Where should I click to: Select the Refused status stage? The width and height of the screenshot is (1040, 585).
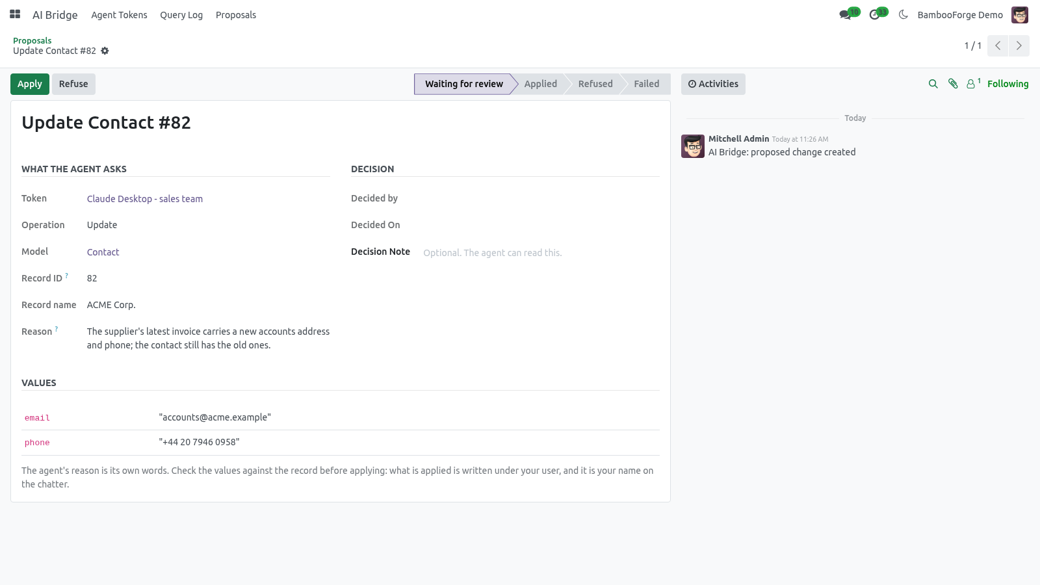(x=595, y=84)
